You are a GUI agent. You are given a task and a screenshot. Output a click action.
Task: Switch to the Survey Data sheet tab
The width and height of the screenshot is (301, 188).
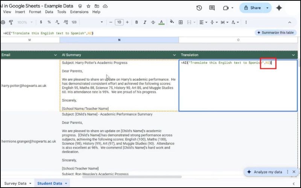15,183
